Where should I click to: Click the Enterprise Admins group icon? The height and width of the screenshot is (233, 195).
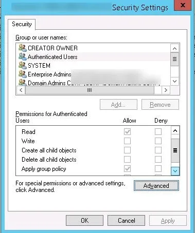point(23,74)
